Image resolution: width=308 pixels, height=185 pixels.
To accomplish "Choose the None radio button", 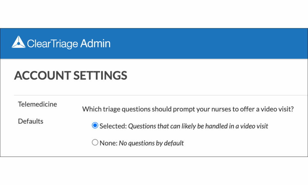I will (95, 143).
